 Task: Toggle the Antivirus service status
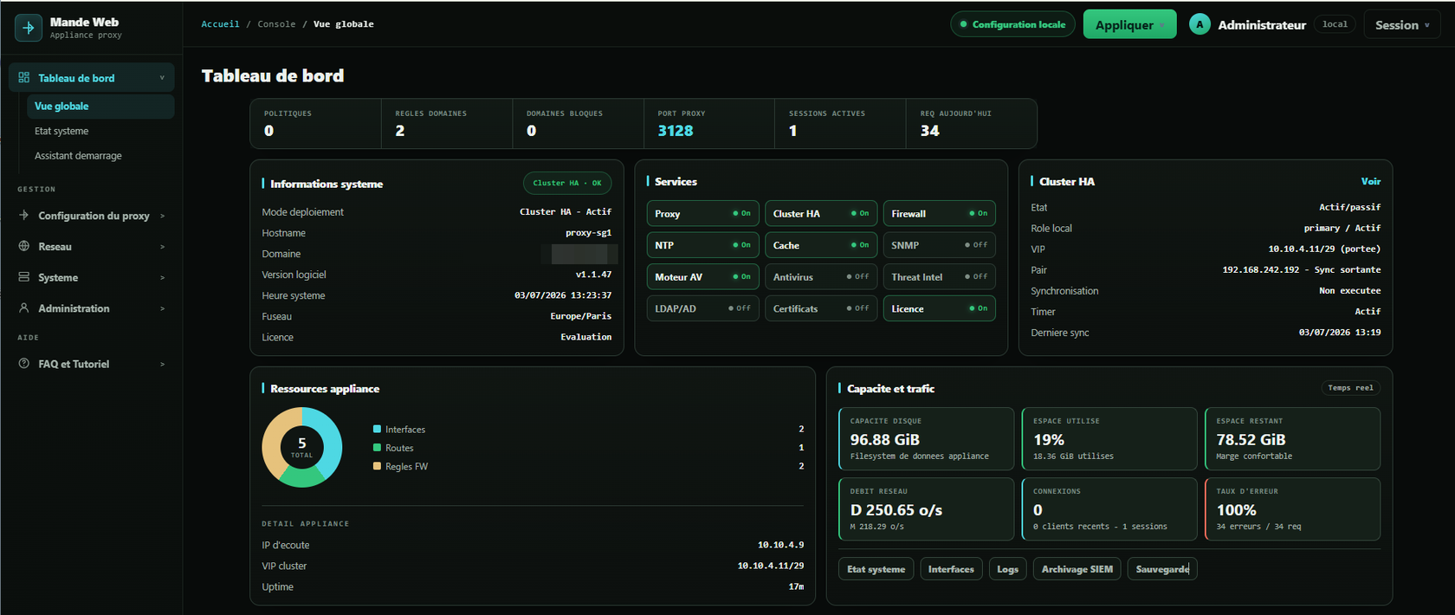tap(857, 277)
